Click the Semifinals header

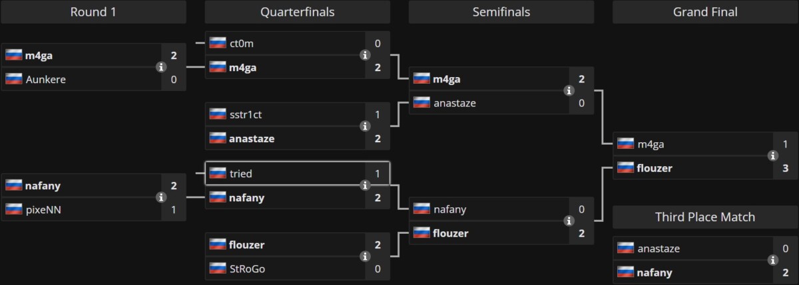[501, 12]
